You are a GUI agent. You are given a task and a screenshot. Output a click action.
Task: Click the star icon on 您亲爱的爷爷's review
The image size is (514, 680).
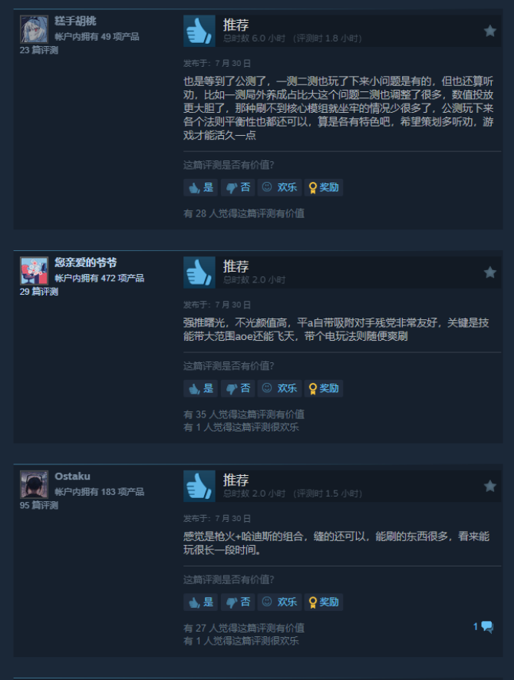(x=489, y=272)
